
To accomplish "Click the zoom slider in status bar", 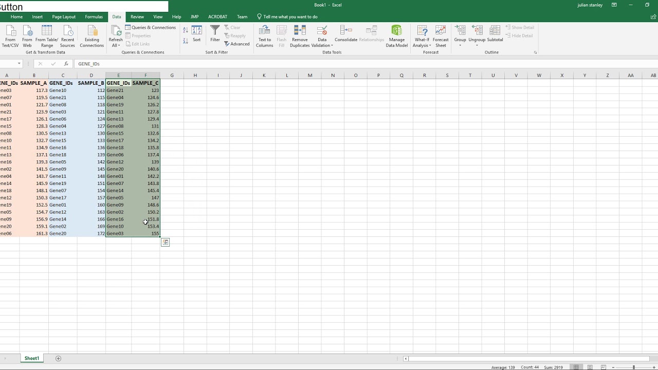I will click(633, 367).
